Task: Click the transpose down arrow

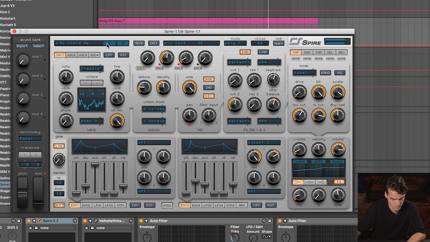Action: [24, 155]
